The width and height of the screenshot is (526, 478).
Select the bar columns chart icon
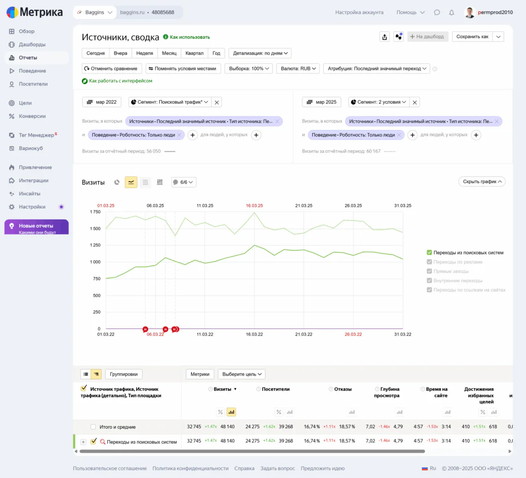click(160, 182)
